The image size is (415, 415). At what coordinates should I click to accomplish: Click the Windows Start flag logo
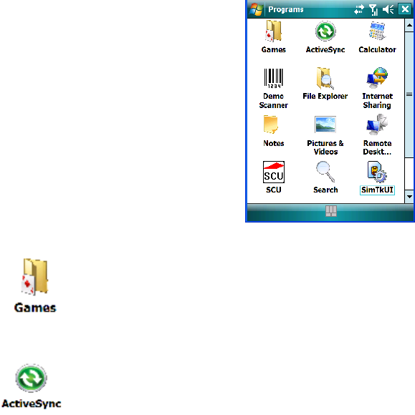(x=256, y=9)
